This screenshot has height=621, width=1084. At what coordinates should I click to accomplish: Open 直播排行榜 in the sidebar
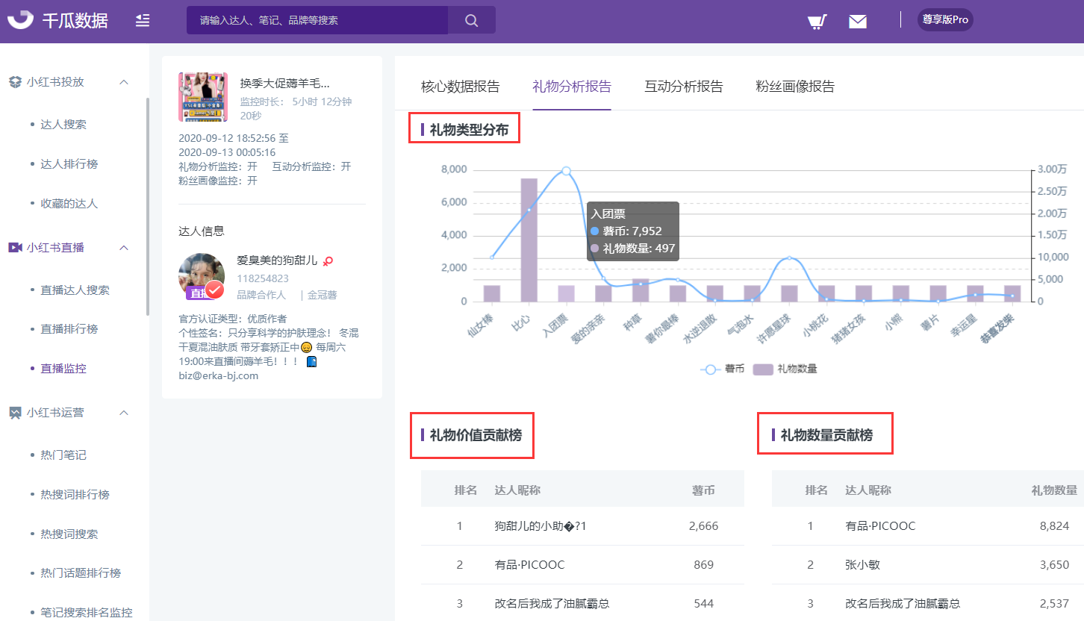coord(69,329)
